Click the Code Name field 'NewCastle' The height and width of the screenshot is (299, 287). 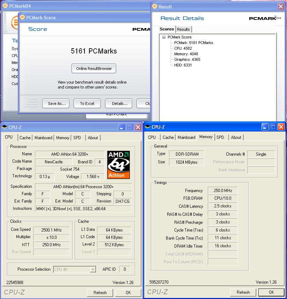tap(54, 162)
